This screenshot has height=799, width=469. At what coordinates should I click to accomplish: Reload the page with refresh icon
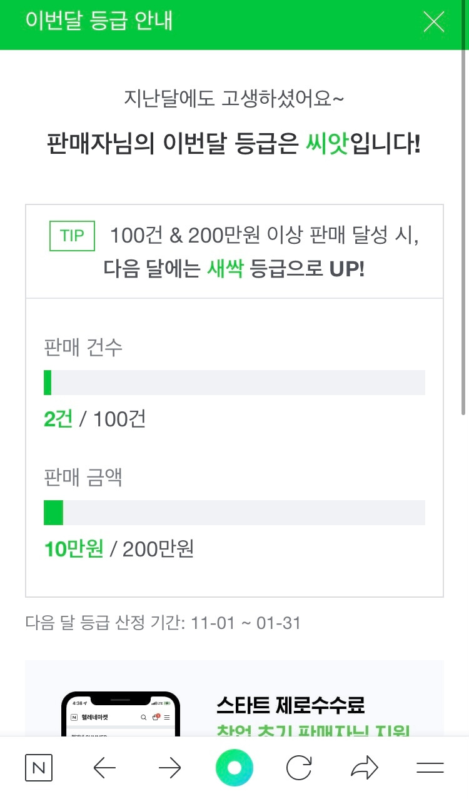point(299,768)
